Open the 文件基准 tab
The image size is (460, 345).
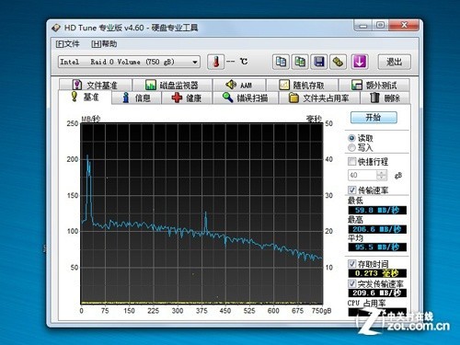[96, 85]
